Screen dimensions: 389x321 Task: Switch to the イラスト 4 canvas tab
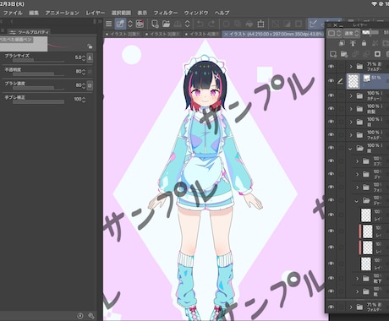(x=202, y=34)
